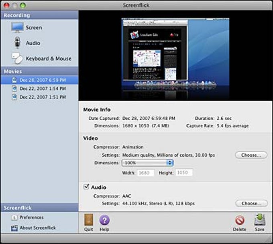The height and width of the screenshot is (244, 273).
Task: Select movie Dec 22, 2007 1:51 PM
Action: click(x=39, y=97)
